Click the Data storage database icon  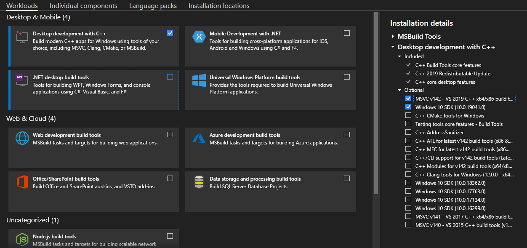pos(199,182)
